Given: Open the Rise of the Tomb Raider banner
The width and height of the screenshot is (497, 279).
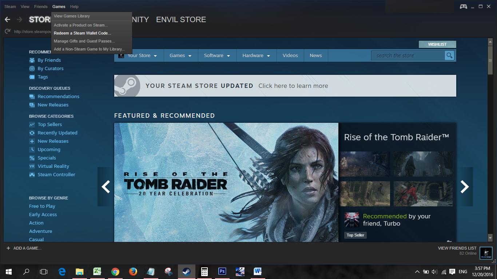Looking at the screenshot, I should pos(226,182).
